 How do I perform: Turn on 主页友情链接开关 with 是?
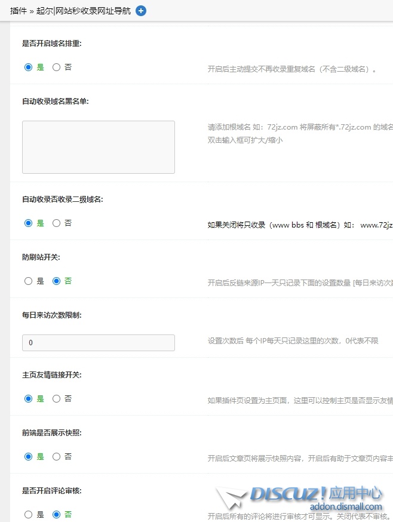click(x=28, y=398)
